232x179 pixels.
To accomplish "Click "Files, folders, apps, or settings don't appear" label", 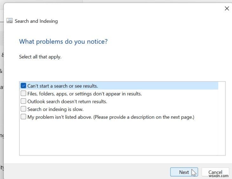I will [85, 94].
